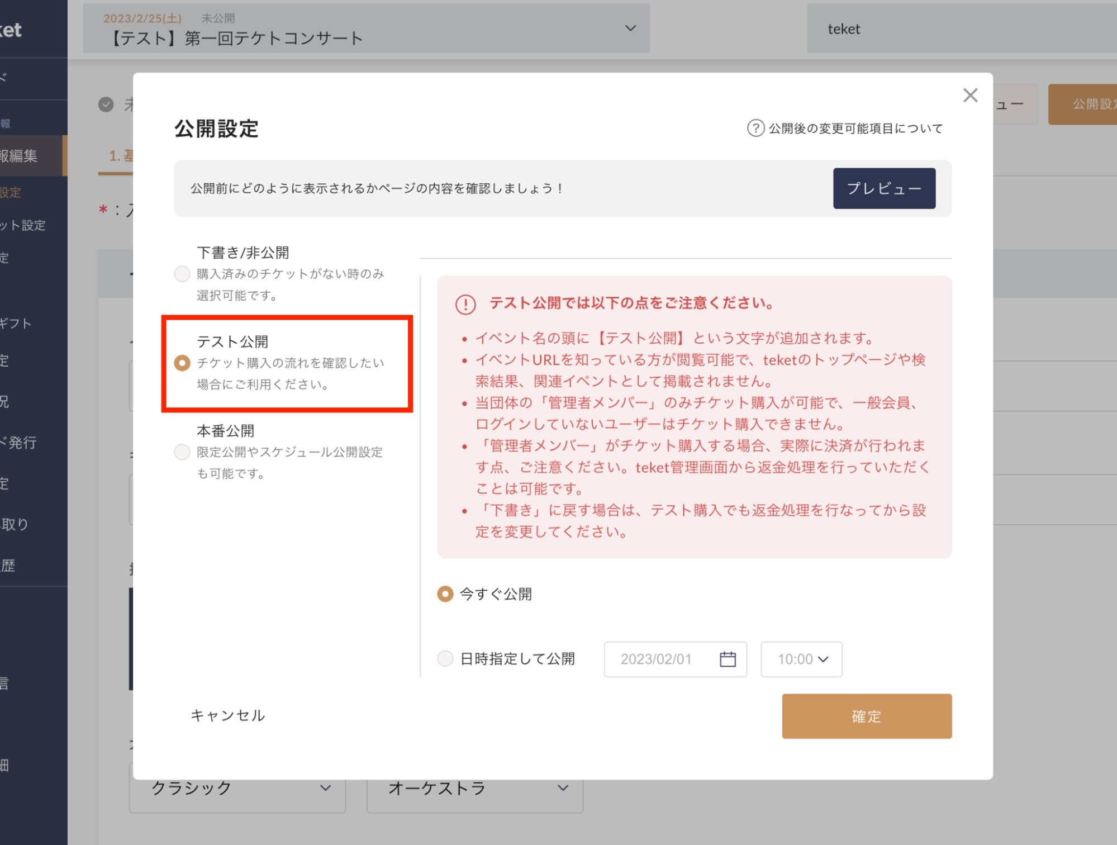Click キャンセル to dismiss dialog
The image size is (1117, 845).
tap(228, 715)
